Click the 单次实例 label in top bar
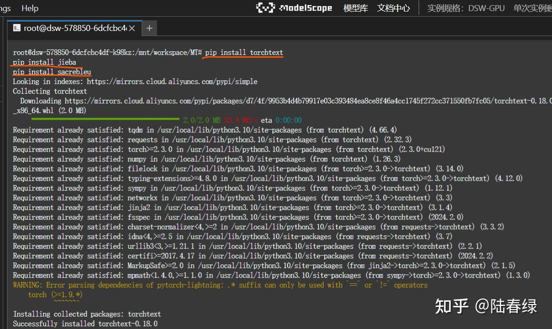 pos(532,8)
